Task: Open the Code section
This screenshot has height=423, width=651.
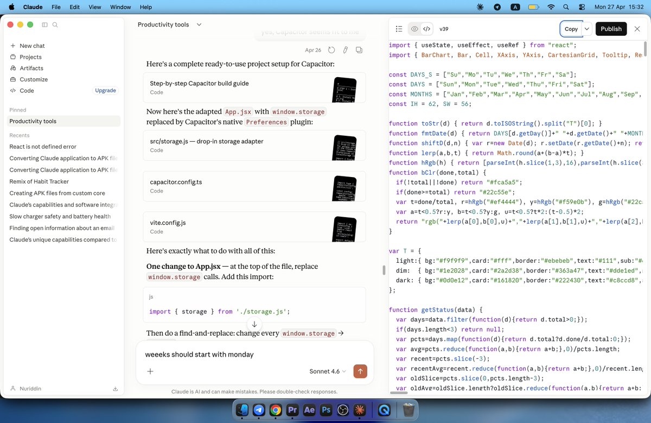Action: (x=27, y=91)
